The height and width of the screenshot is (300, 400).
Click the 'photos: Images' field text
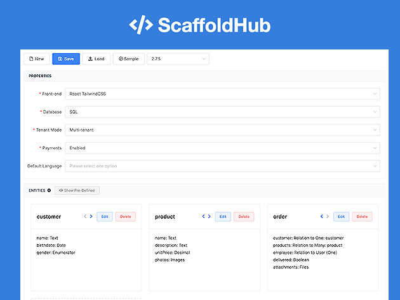tap(170, 260)
